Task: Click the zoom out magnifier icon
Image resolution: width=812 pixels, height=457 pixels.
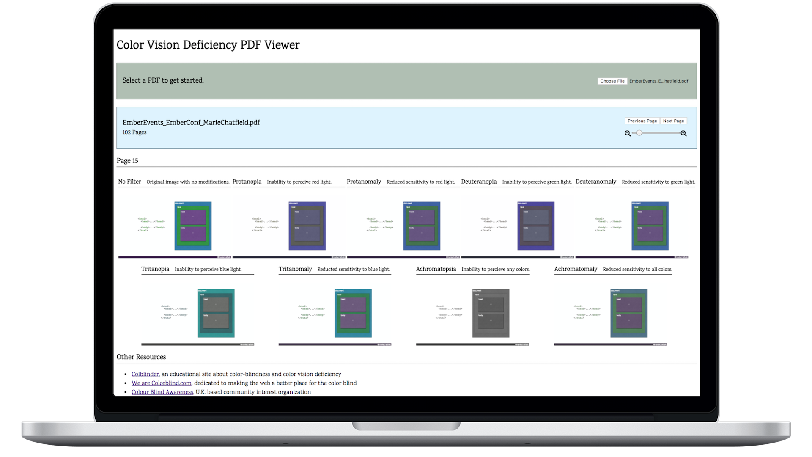Action: (x=628, y=133)
